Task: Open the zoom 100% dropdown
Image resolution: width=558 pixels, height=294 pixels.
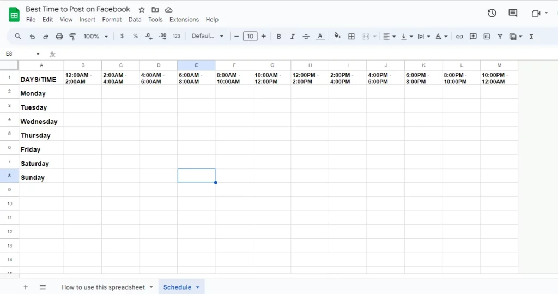Action: [x=95, y=37]
